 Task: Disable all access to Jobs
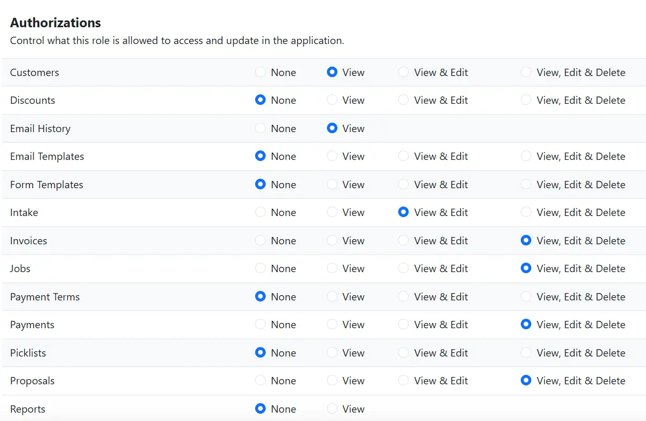tap(260, 268)
